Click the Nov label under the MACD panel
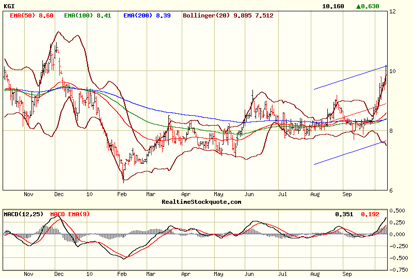Screen dimensions: 413x278 (28, 274)
